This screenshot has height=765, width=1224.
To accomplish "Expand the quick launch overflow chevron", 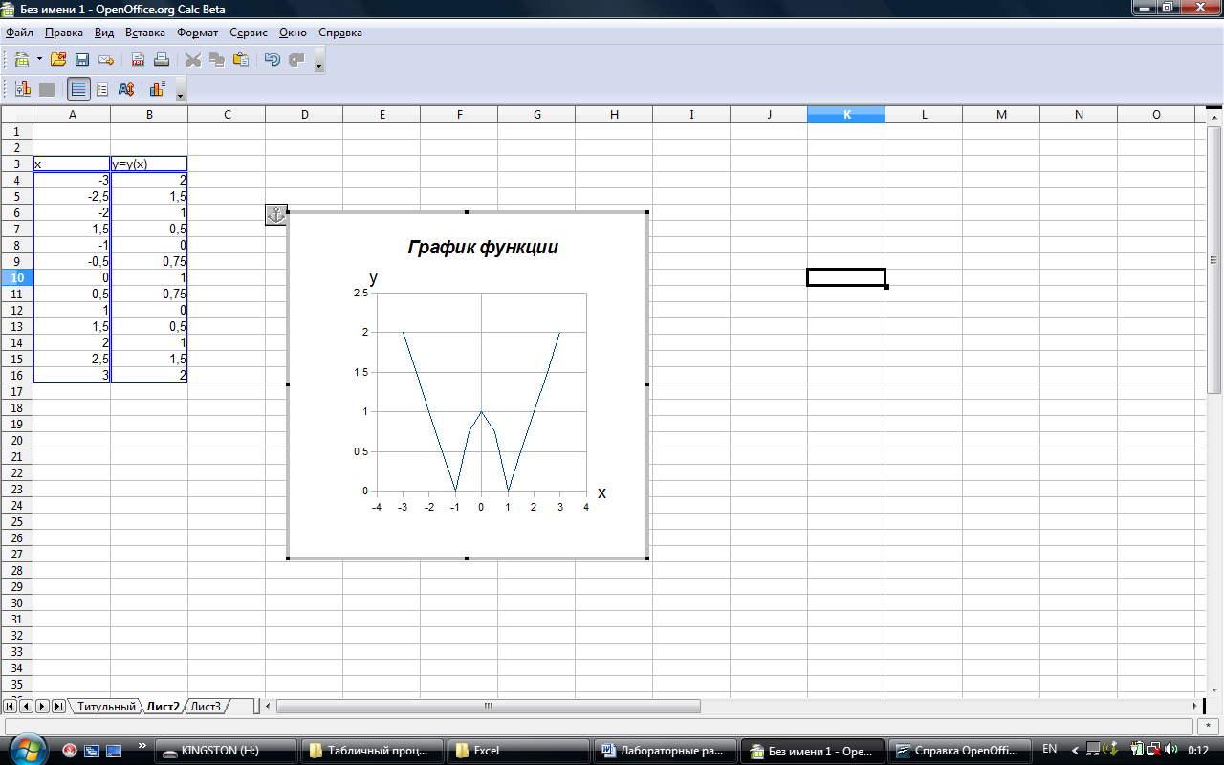I will point(142,745).
